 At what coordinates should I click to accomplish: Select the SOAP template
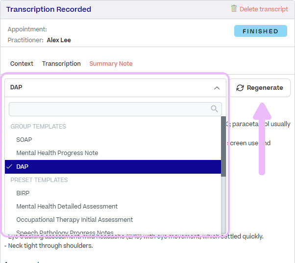24,140
